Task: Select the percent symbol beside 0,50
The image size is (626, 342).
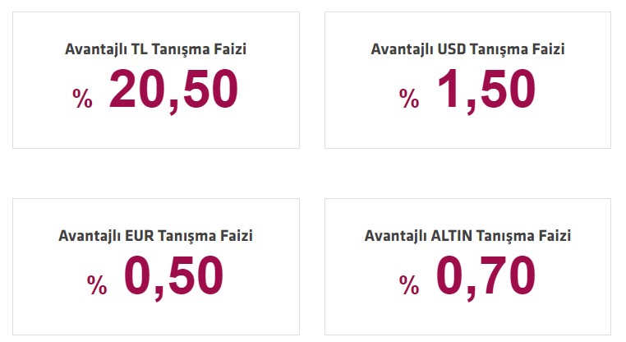Action: tap(97, 284)
